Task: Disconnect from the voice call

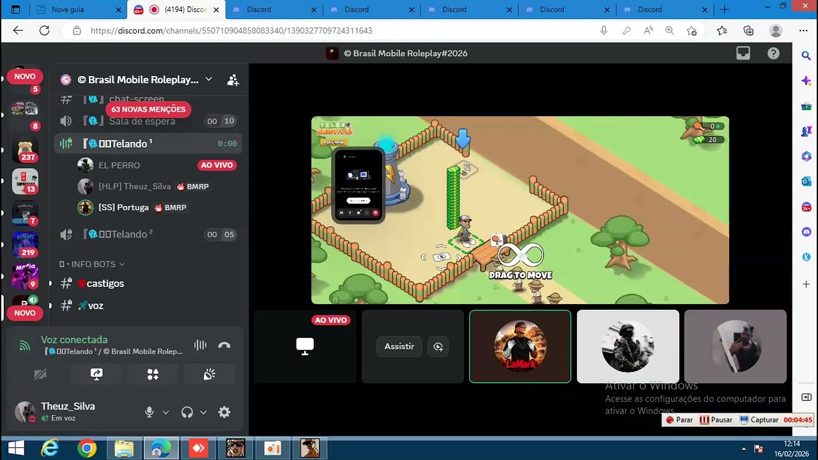Action: click(224, 346)
